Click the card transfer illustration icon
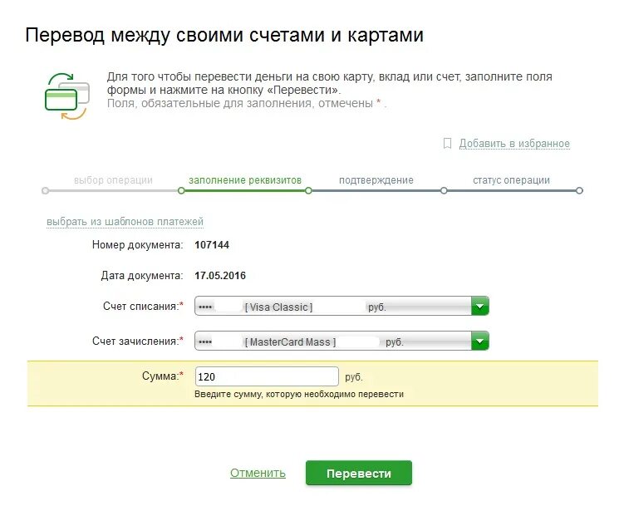This screenshot has width=624, height=506. click(66, 96)
